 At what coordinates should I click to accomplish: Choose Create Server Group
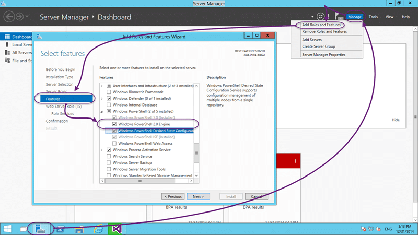coord(319,46)
